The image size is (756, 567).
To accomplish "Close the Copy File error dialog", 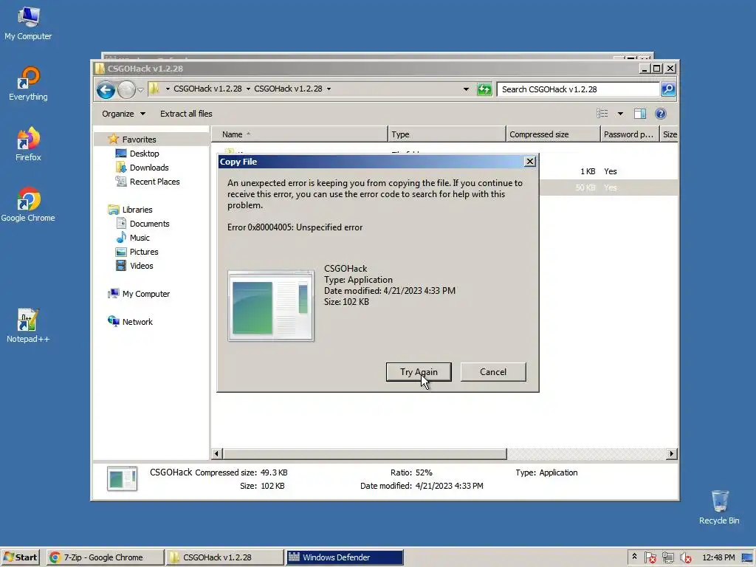I will coord(529,162).
